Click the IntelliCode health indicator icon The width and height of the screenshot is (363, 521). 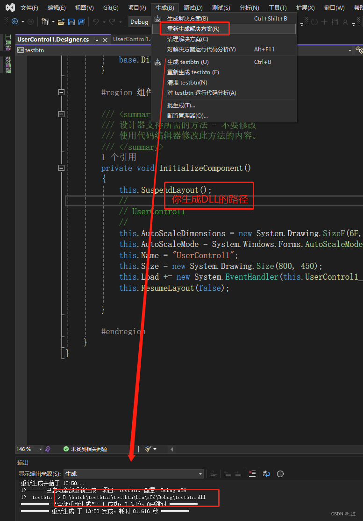pos(48,449)
